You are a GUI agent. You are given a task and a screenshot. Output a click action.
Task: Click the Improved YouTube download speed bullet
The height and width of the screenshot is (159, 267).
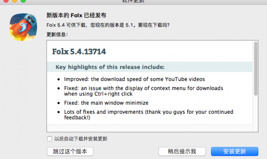pos(134,79)
